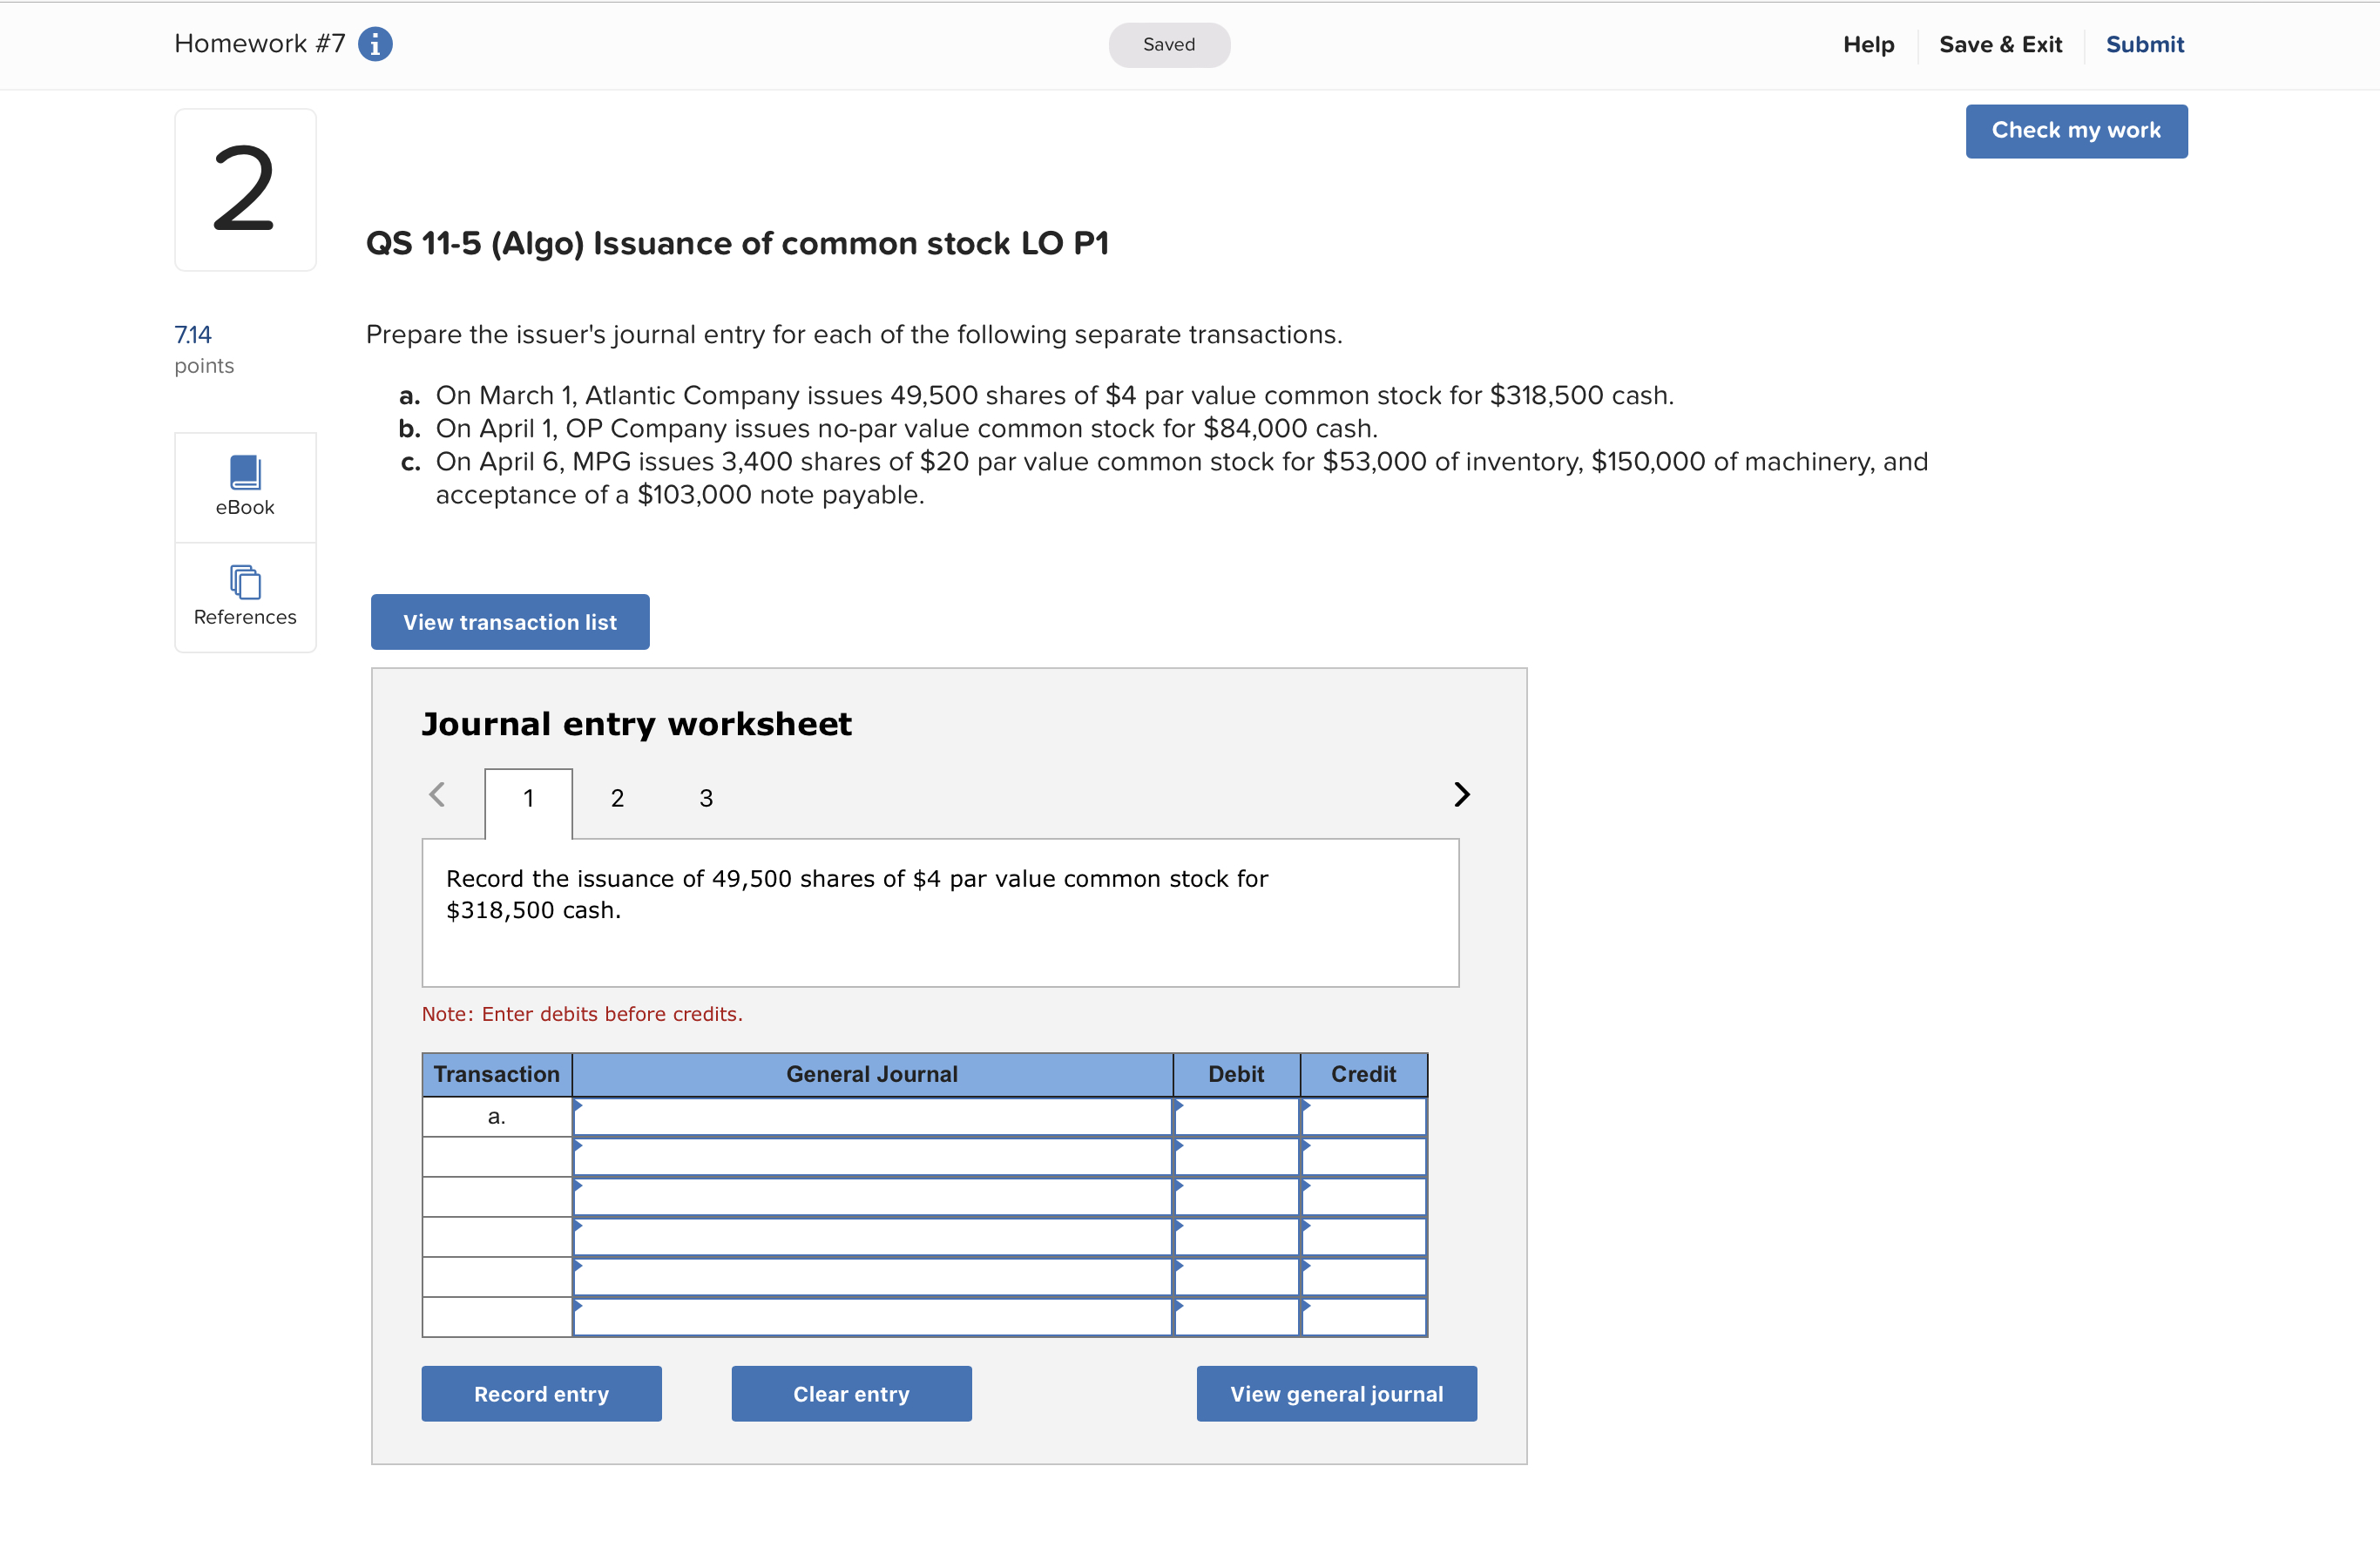Viewport: 2380px width, 1554px height.
Task: Click first row Credit field
Action: 1363,1117
